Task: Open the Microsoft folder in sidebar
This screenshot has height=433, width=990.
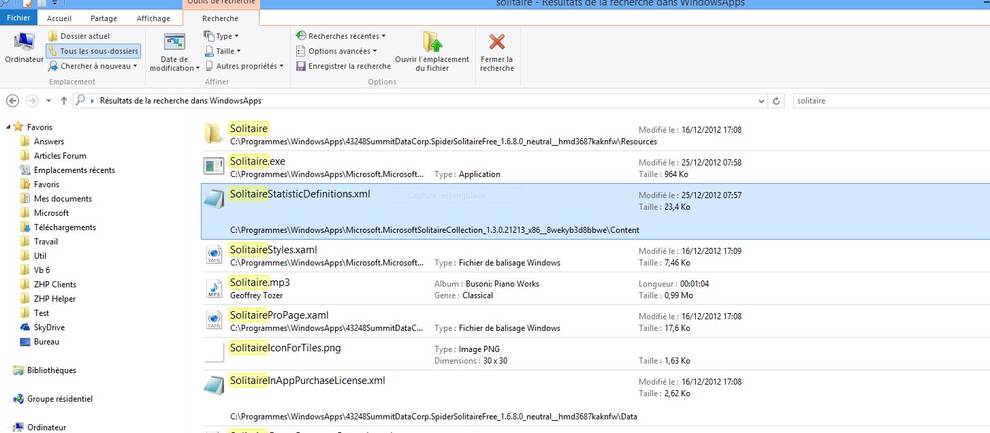Action: point(44,213)
